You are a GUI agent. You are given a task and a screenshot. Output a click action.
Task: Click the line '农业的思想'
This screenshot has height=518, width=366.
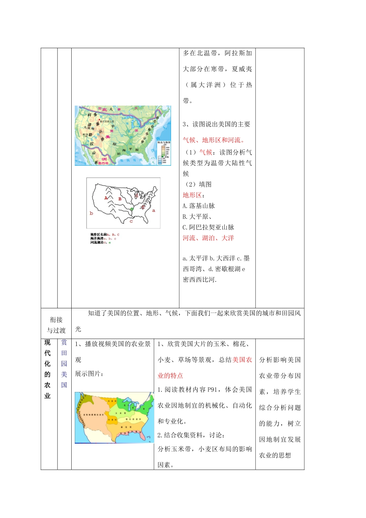(x=275, y=456)
